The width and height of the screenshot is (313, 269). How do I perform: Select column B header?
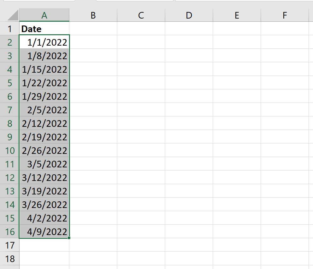[x=93, y=15]
